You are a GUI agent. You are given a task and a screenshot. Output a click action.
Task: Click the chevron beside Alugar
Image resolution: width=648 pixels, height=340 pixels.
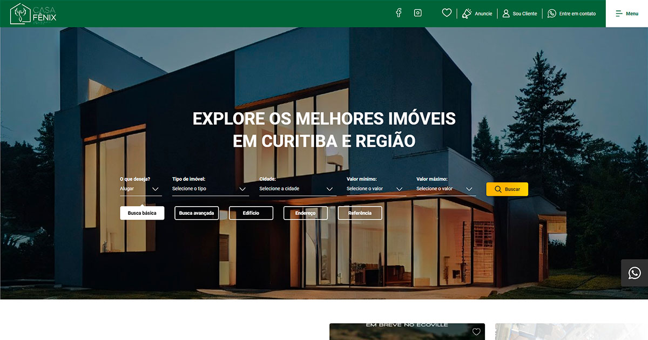pyautogui.click(x=156, y=189)
